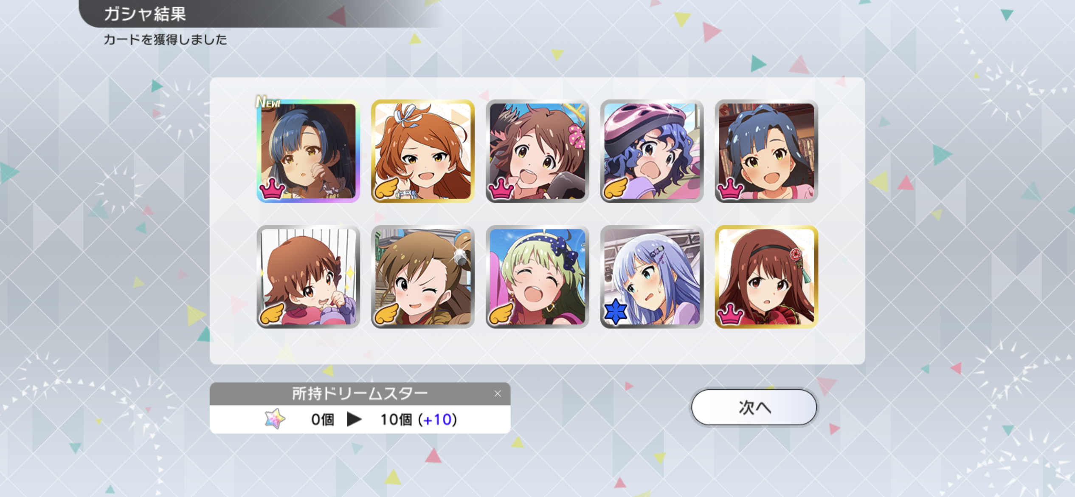
Task: Select the short brown-haired girl in pink scarf
Action: point(308,277)
